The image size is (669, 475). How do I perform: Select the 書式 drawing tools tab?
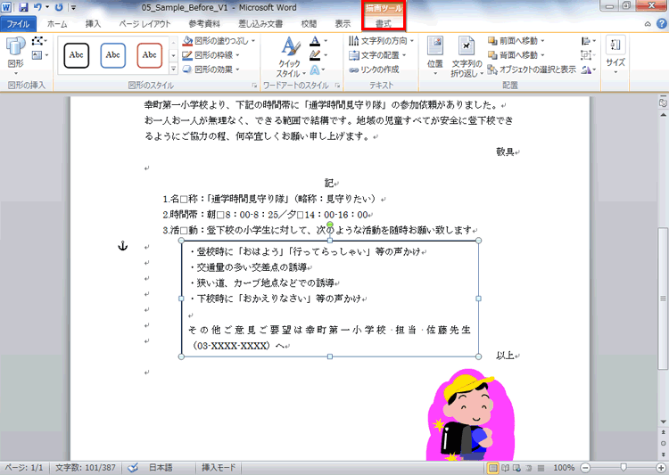pos(384,24)
